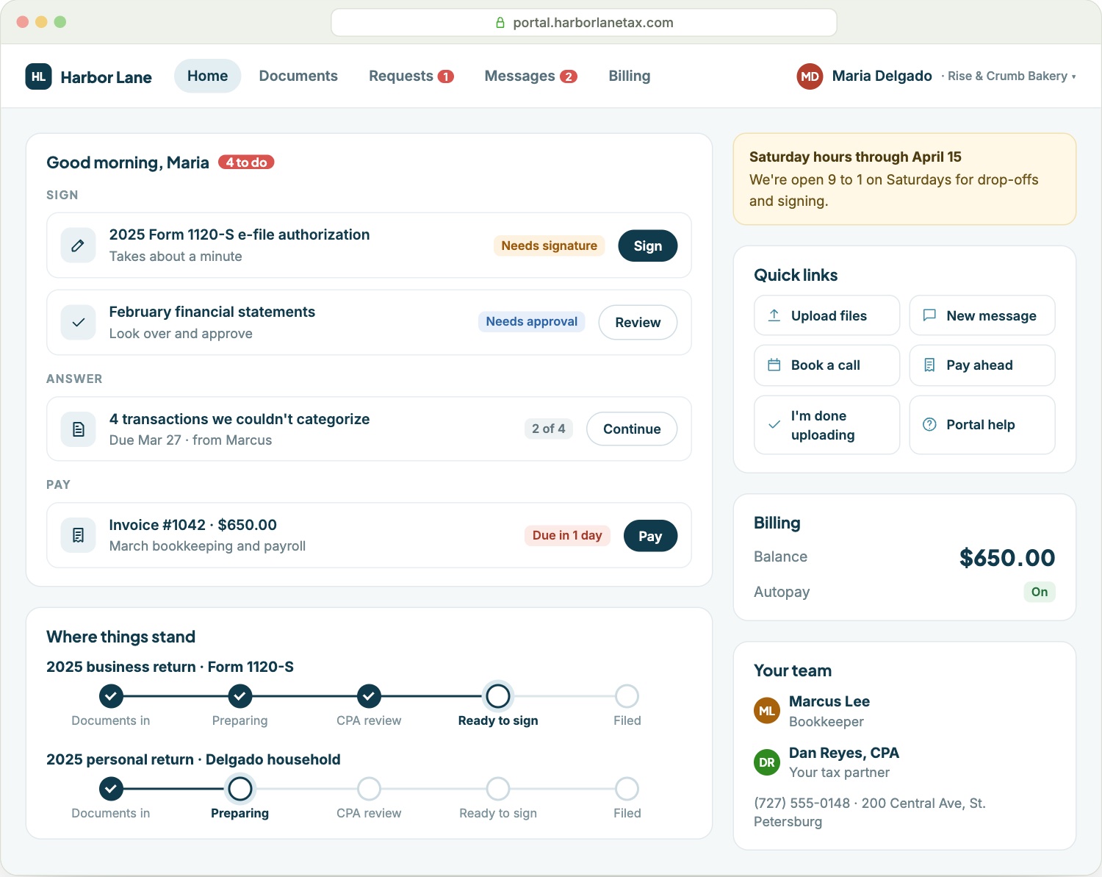This screenshot has width=1102, height=877.
Task: Click business return Preparing step marker
Action: tap(240, 695)
